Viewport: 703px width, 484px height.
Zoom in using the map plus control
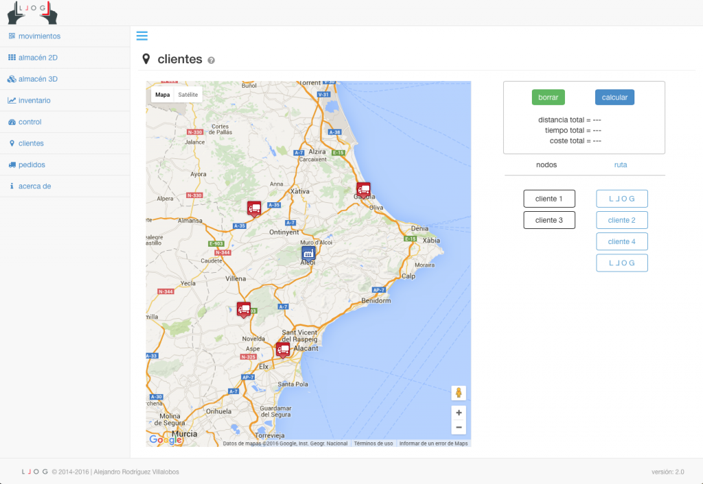(x=458, y=413)
